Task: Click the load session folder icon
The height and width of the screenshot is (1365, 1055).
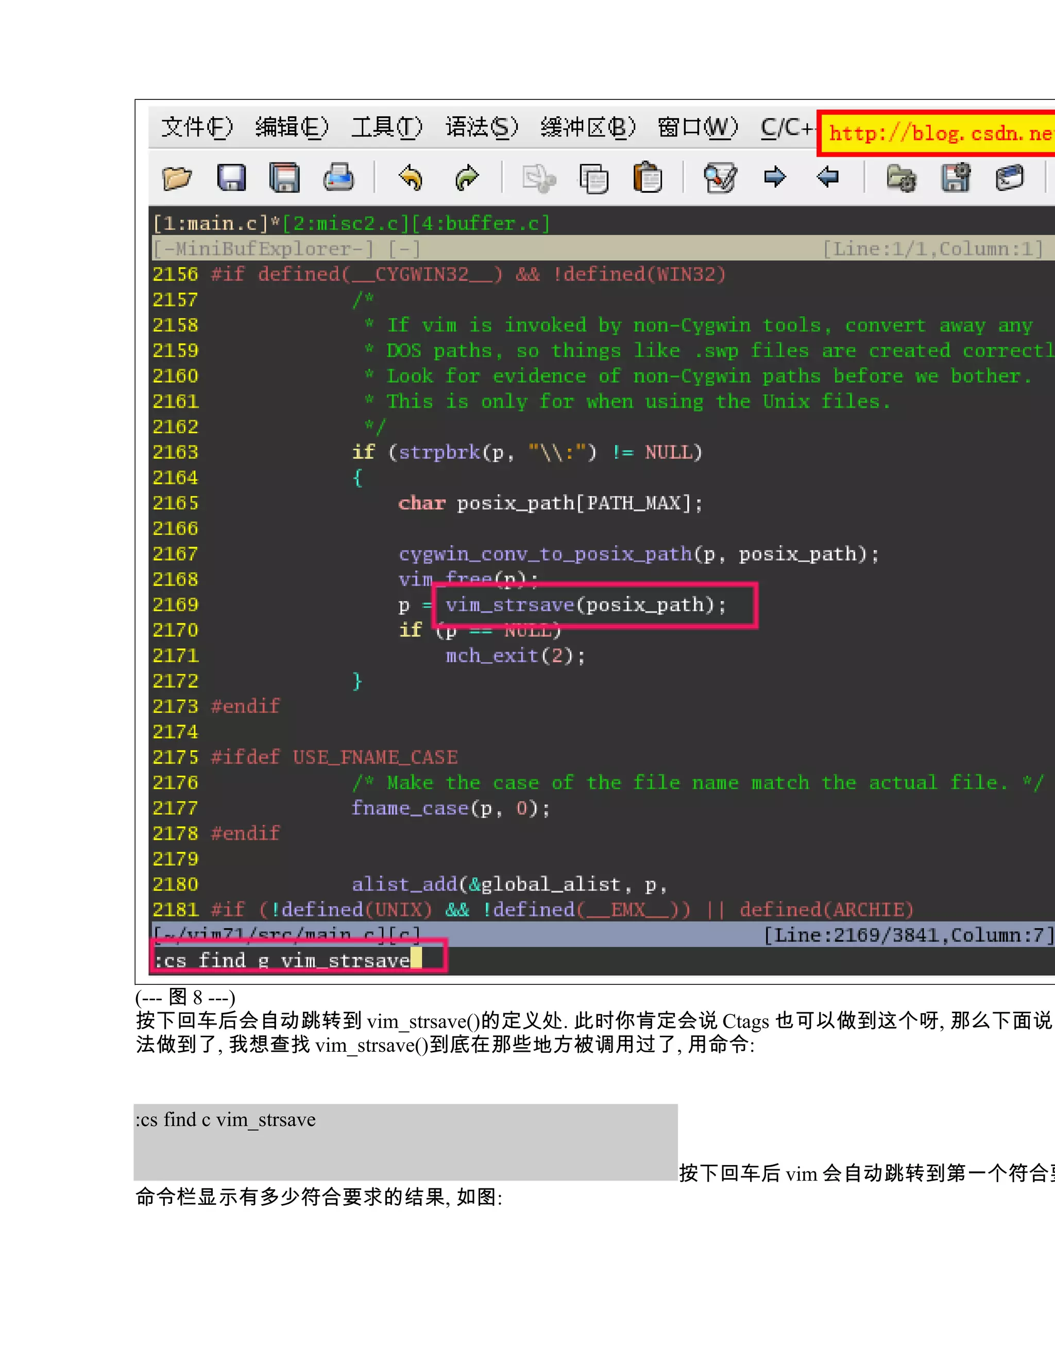Action: click(x=901, y=178)
